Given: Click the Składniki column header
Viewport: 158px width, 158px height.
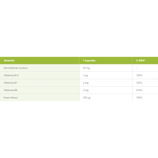Looking at the screenshot, I should (9, 60).
